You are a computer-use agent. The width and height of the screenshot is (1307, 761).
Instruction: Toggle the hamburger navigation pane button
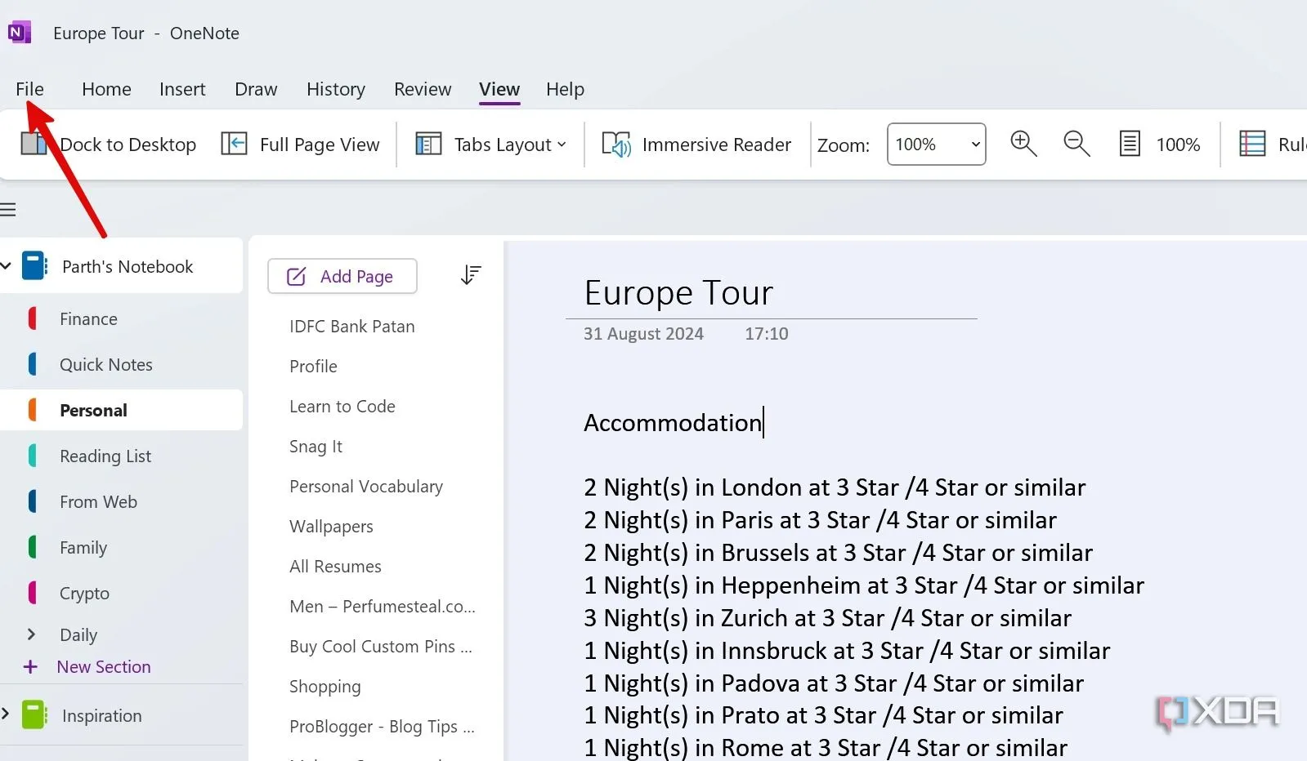[8, 210]
